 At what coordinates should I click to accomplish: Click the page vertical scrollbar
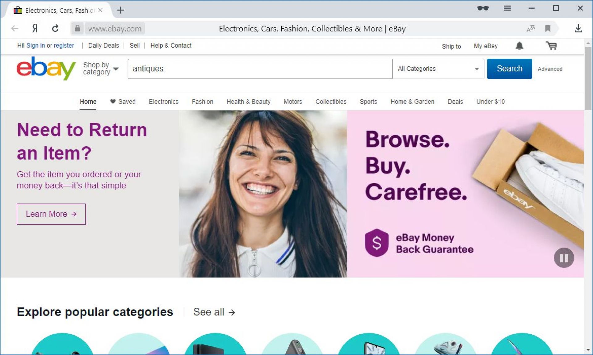(588, 78)
